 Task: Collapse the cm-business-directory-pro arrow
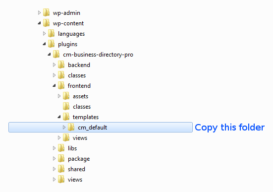click(x=50, y=55)
